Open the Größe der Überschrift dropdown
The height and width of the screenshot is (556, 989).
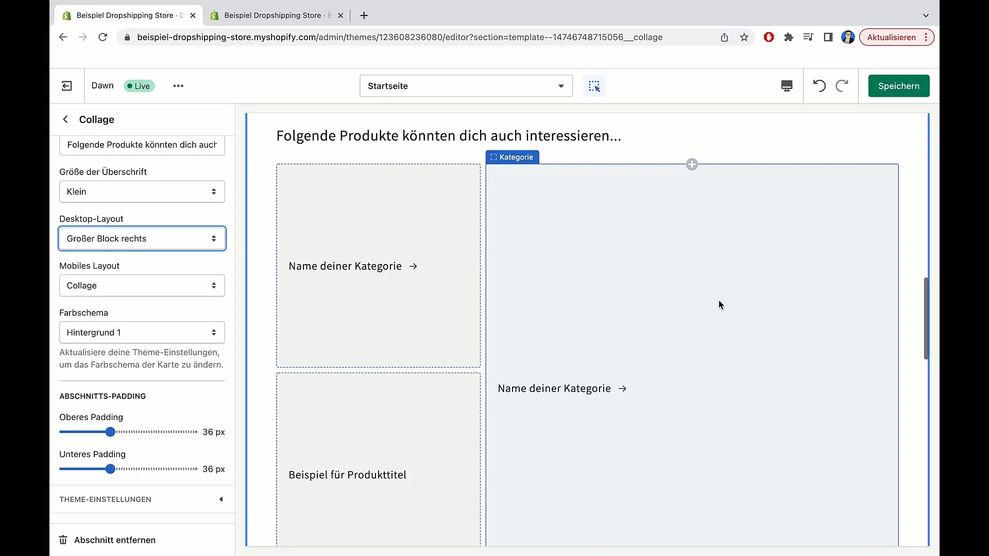click(142, 192)
